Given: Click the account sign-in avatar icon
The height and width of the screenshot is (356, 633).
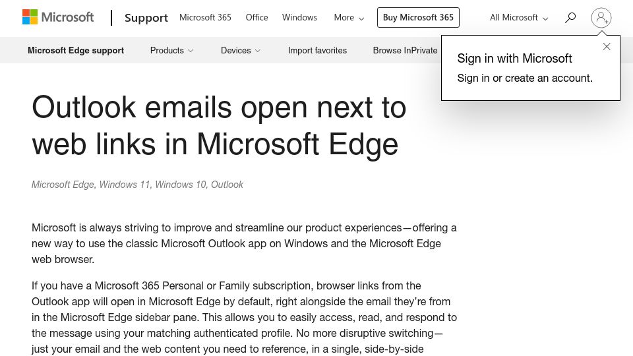Looking at the screenshot, I should tap(601, 18).
